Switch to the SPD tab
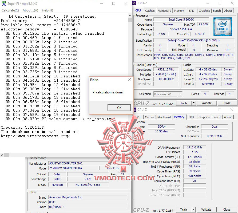 (x=191, y=11)
